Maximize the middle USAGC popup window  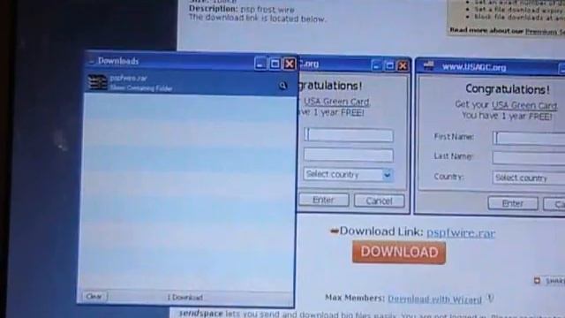[389, 65]
